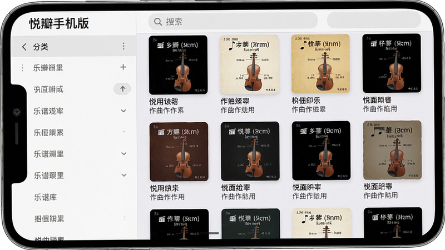Open the three-dot menu next to 分类
This screenshot has width=445, height=250.
123,46
